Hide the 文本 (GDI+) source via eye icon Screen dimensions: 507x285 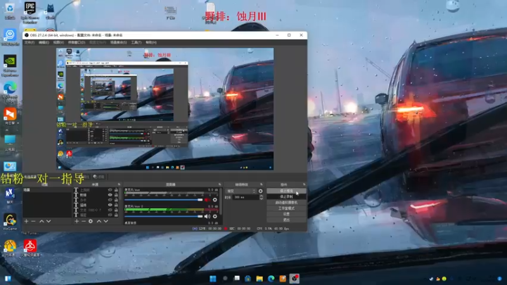click(110, 210)
